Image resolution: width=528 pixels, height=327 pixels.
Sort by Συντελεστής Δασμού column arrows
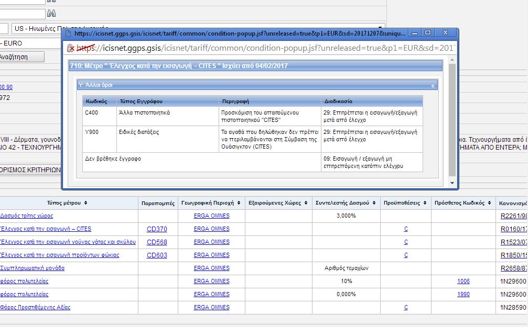click(x=374, y=203)
